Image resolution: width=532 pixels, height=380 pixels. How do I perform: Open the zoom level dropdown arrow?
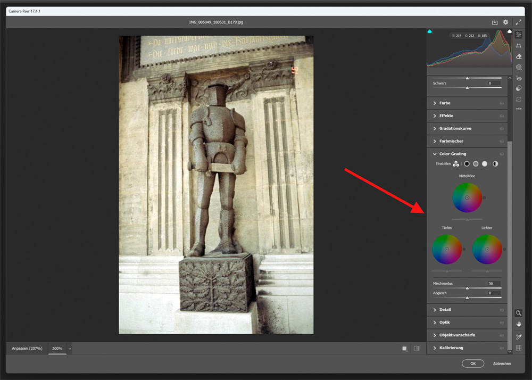70,349
